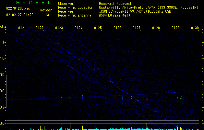204x130 pixels.
Task: Click the 0130 time marker
Action: click(x=195, y=28)
